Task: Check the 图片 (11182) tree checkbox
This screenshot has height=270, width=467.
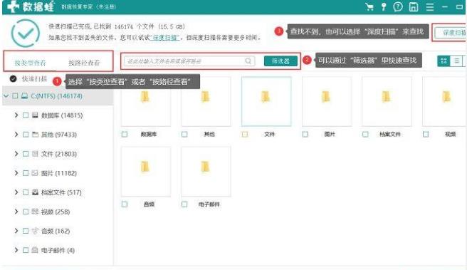Action: (26, 173)
